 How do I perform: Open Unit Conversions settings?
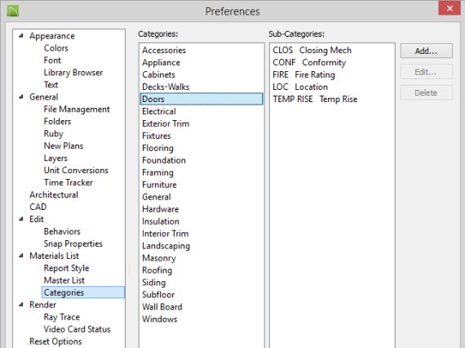point(76,170)
